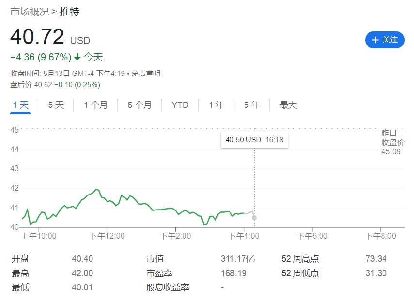Open the 免责声明 disclaimer link
This screenshot has height=300, width=414.
click(146, 74)
